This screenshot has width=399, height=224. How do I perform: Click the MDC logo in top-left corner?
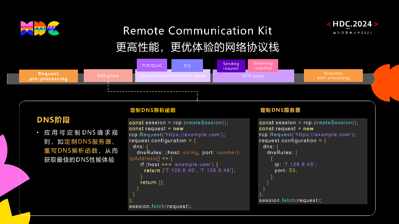(x=39, y=28)
